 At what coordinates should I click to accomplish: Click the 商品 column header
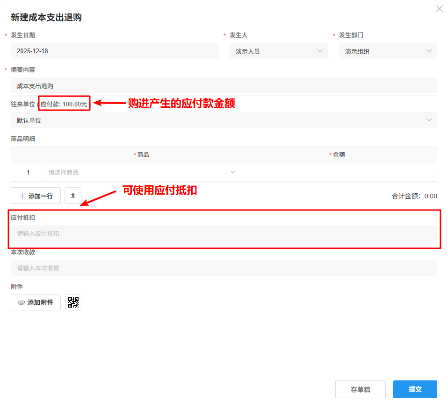(143, 155)
